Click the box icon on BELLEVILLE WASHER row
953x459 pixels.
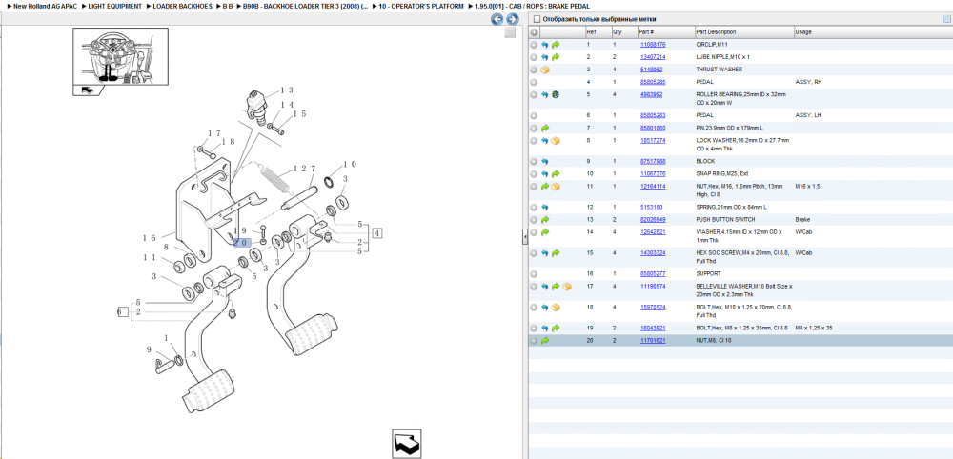[566, 287]
